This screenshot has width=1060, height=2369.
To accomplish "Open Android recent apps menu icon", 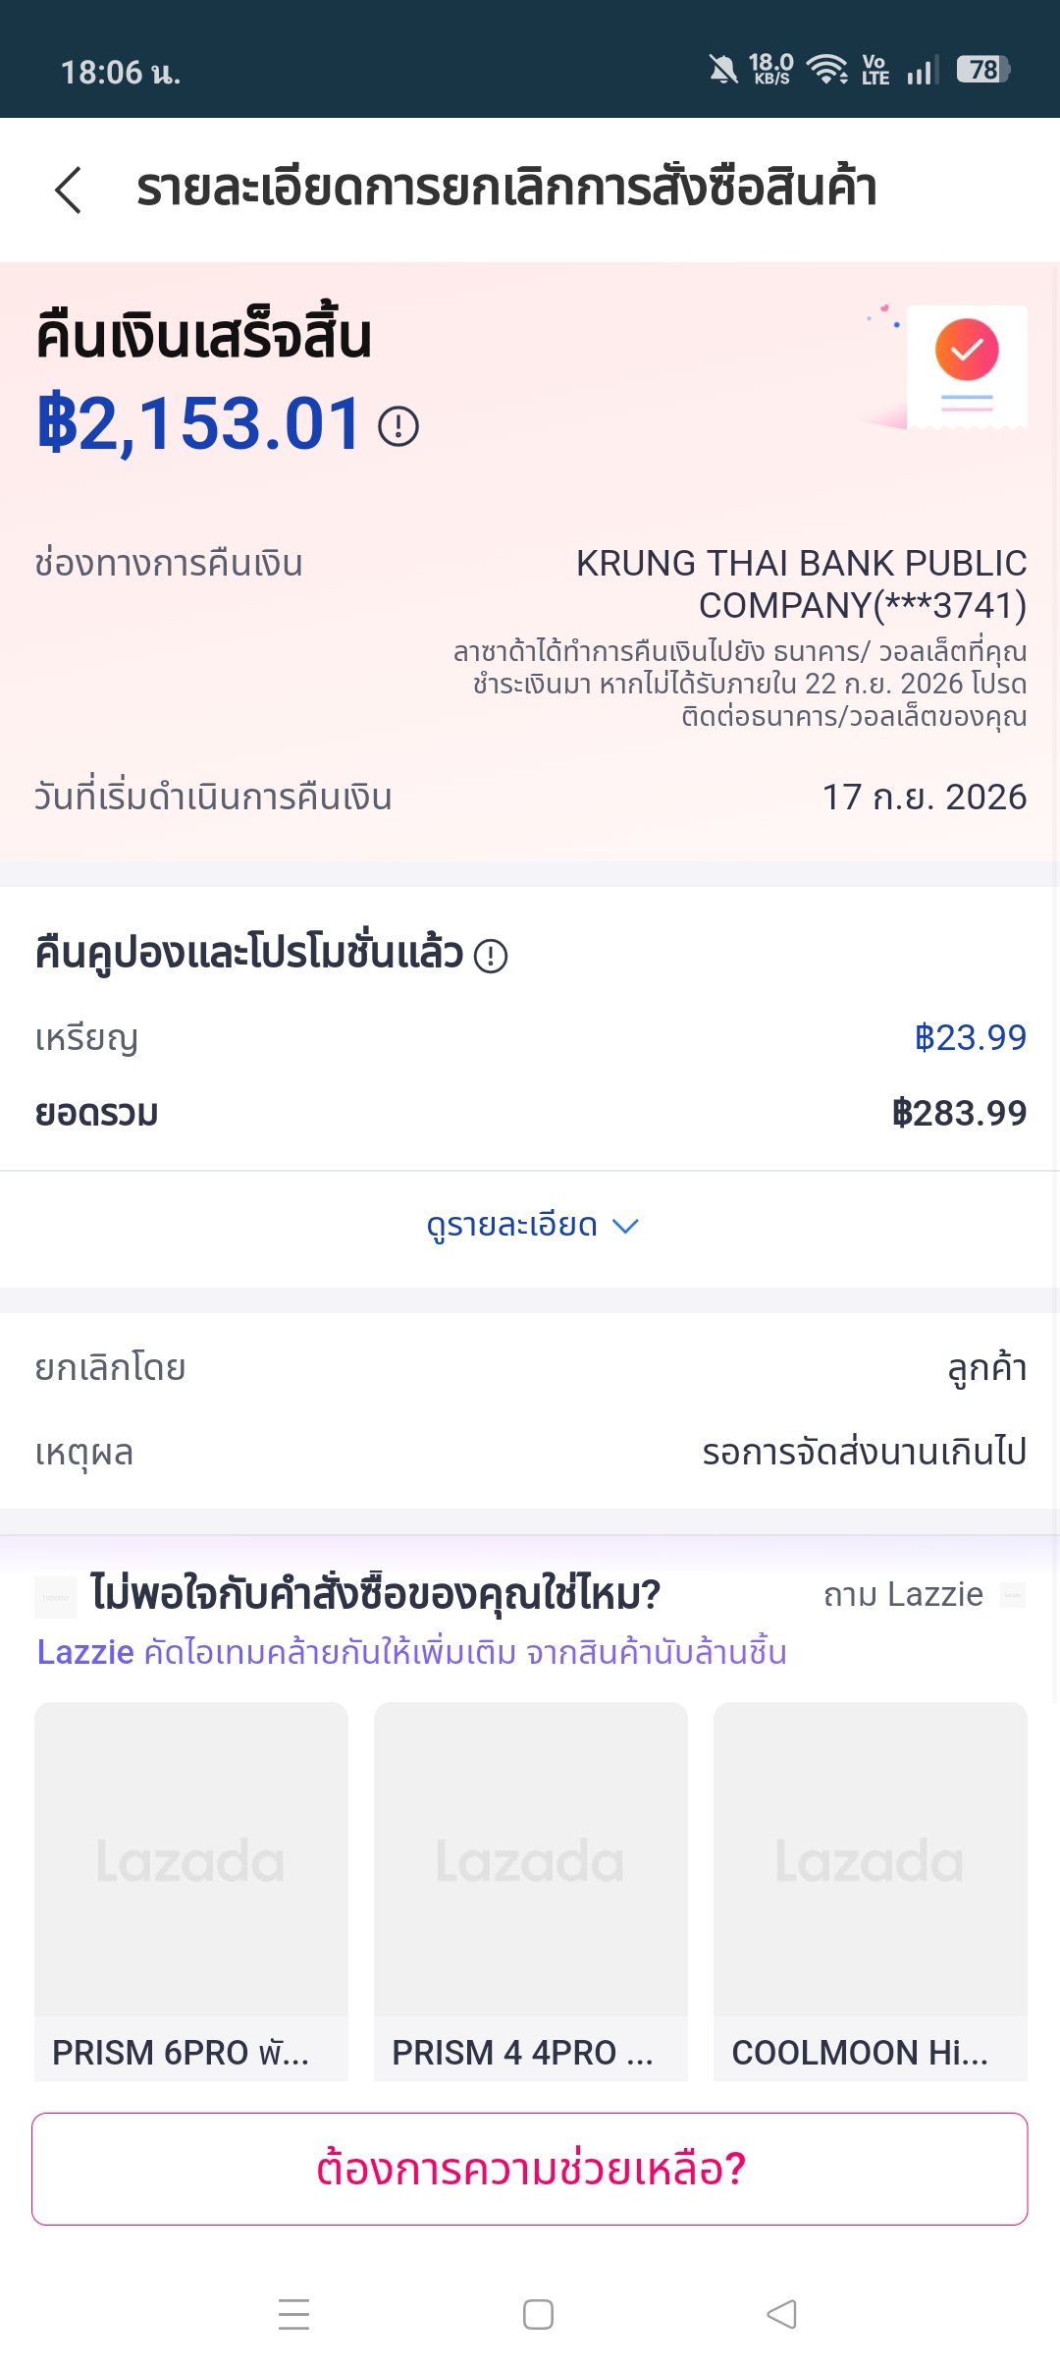I will pyautogui.click(x=293, y=2314).
